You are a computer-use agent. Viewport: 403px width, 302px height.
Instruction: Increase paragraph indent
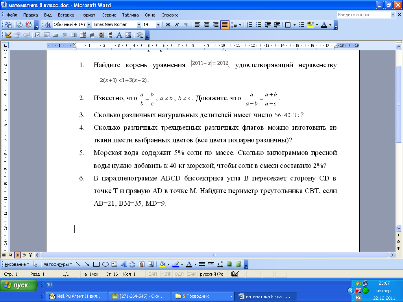[x=277, y=25]
